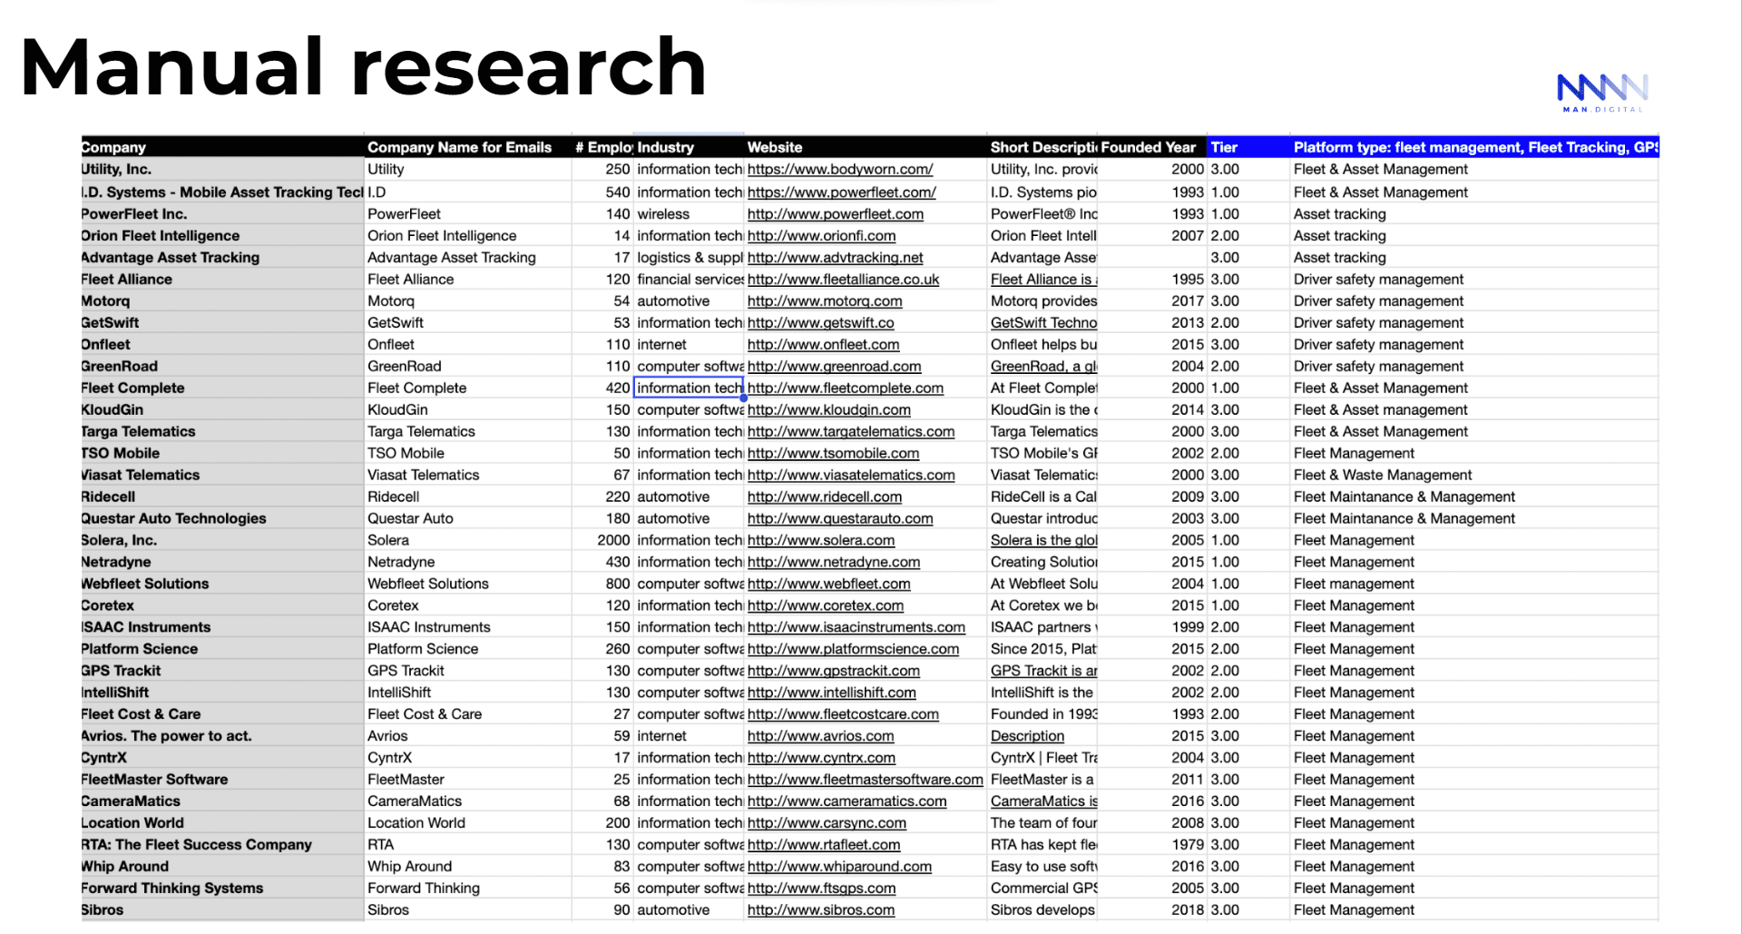The height and width of the screenshot is (934, 1742).
Task: Open the sibros.com link
Action: click(x=821, y=911)
